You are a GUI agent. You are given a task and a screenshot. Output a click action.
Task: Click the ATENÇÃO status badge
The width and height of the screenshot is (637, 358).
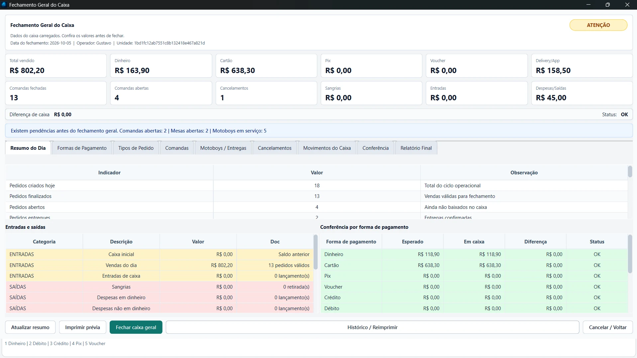tap(598, 25)
